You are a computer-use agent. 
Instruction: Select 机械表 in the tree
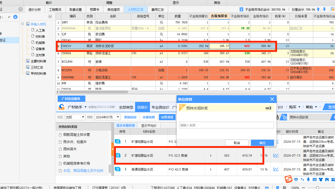tap(40, 43)
